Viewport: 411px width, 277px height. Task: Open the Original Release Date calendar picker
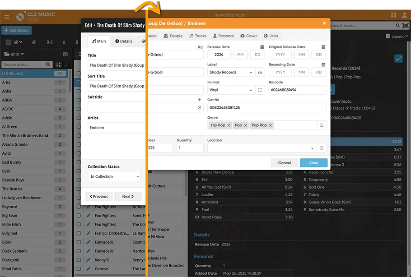coord(323,47)
